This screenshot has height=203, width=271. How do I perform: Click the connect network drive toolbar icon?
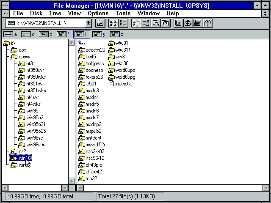point(100,23)
